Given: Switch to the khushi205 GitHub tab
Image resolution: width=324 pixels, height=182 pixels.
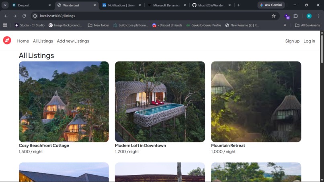Looking at the screenshot, I should [211, 5].
